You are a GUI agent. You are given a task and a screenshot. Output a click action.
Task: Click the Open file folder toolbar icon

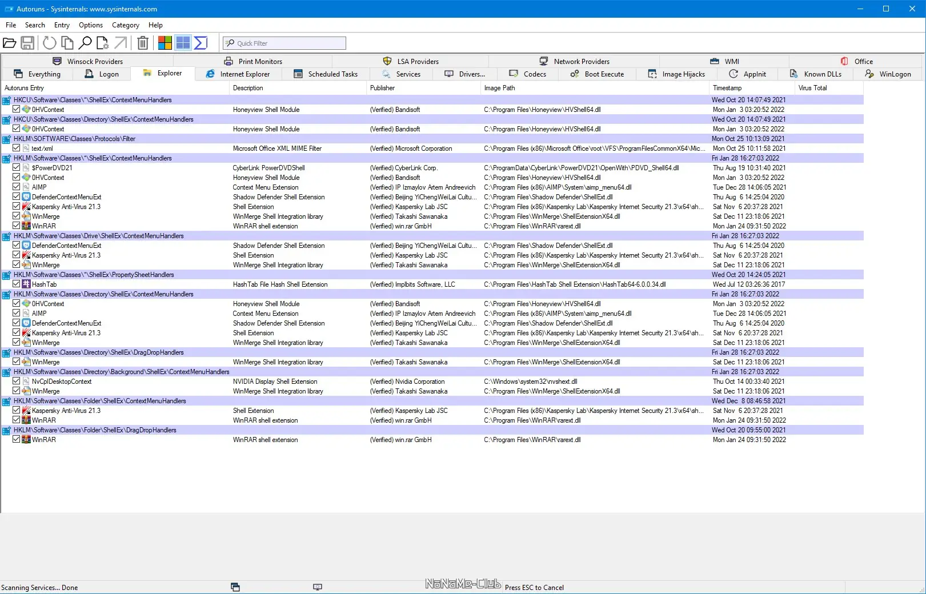coord(9,43)
